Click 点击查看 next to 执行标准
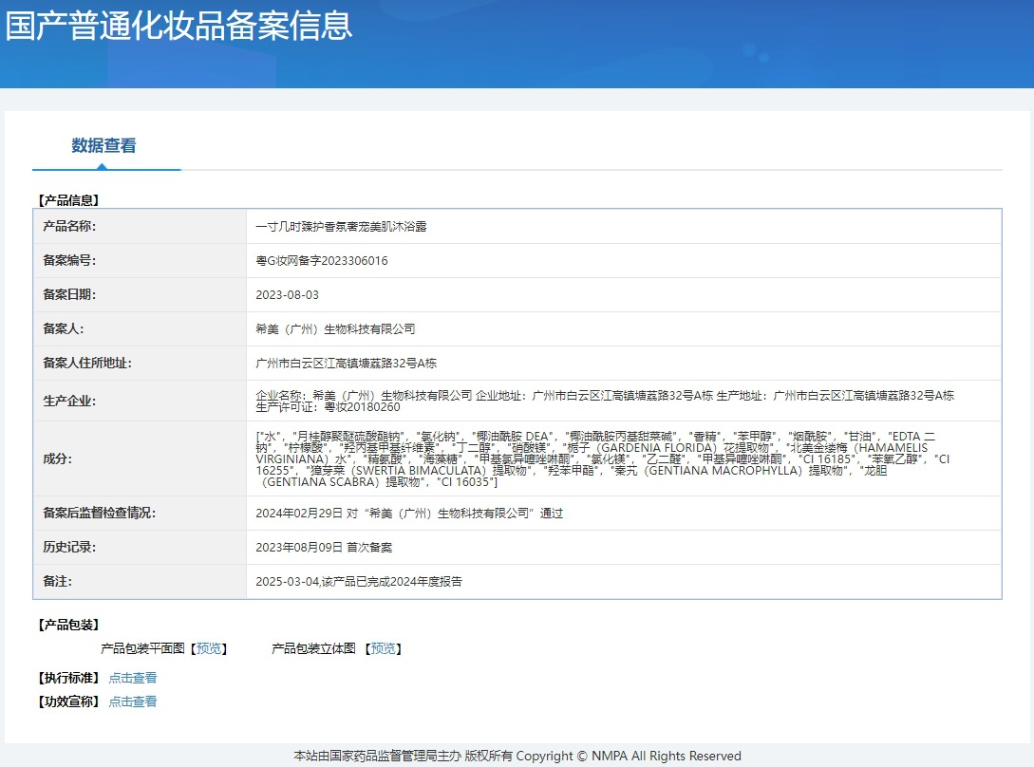The height and width of the screenshot is (767, 1034). tap(132, 678)
